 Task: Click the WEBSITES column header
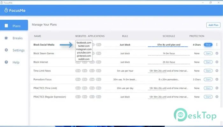81,36
